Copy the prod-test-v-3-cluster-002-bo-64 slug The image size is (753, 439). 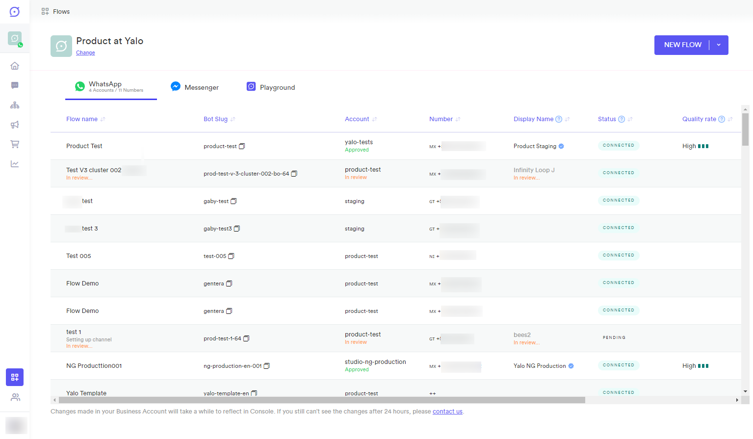coord(294,174)
